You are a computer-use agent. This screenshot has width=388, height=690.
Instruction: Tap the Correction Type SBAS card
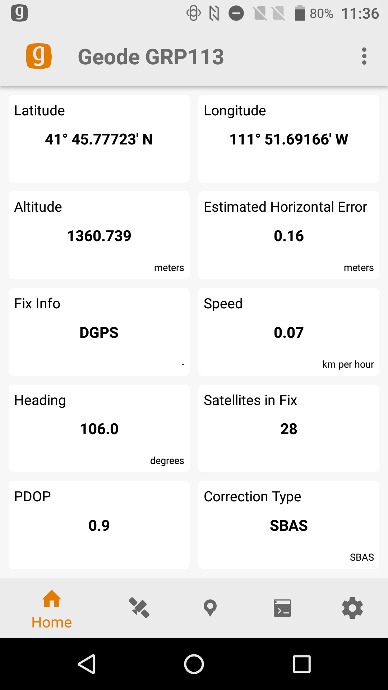pos(289,525)
